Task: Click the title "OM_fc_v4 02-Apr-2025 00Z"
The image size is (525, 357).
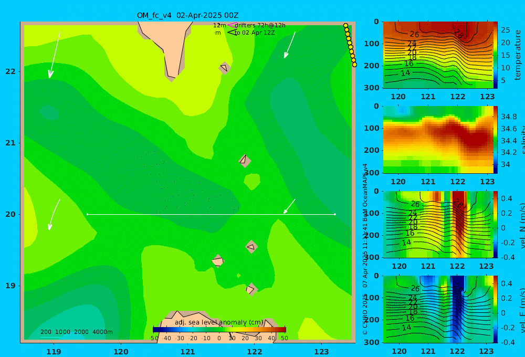Action: [187, 15]
